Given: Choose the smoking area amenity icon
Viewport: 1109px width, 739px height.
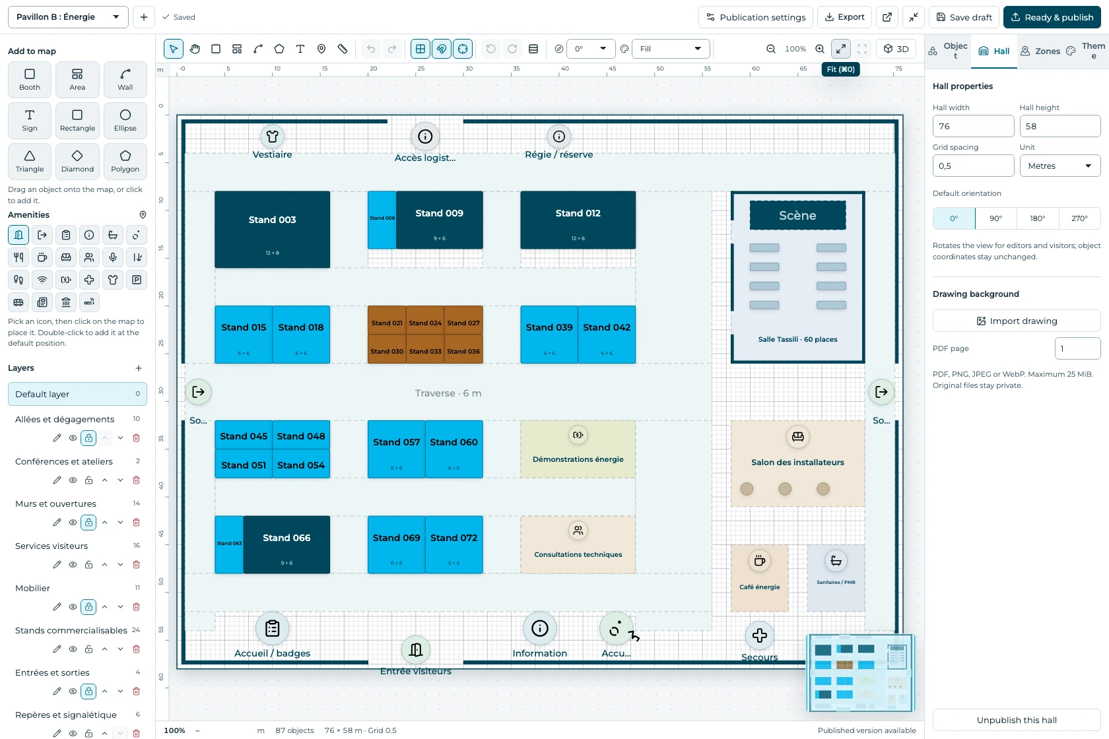Looking at the screenshot, I should tap(89, 302).
